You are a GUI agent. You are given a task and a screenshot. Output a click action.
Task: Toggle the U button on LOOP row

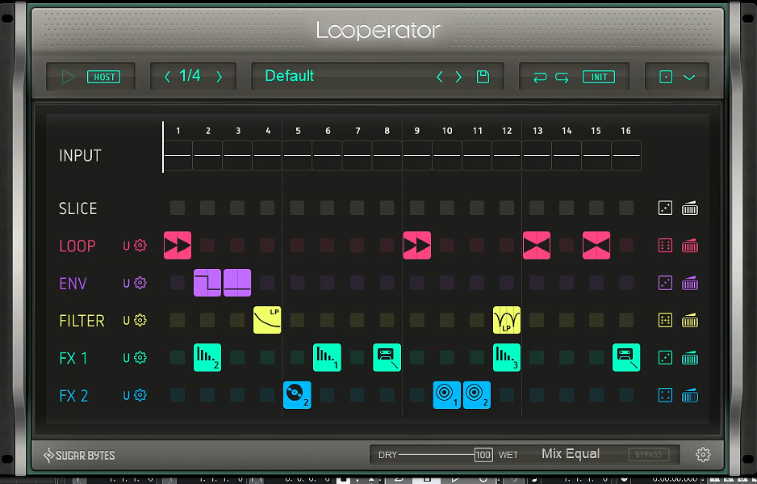pos(127,246)
